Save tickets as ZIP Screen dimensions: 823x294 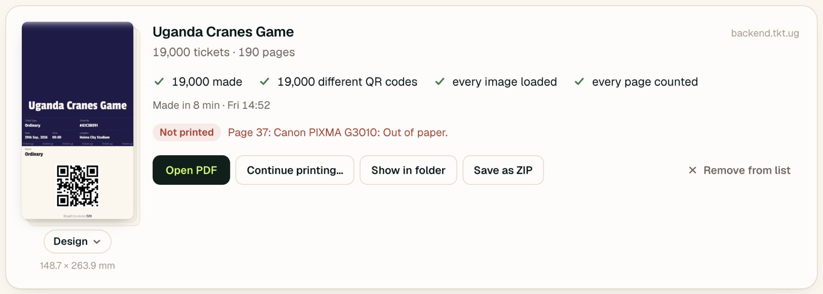503,170
